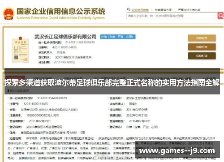Click the 发送报告 button
Screen dimensions: 224x162
tap(202, 38)
